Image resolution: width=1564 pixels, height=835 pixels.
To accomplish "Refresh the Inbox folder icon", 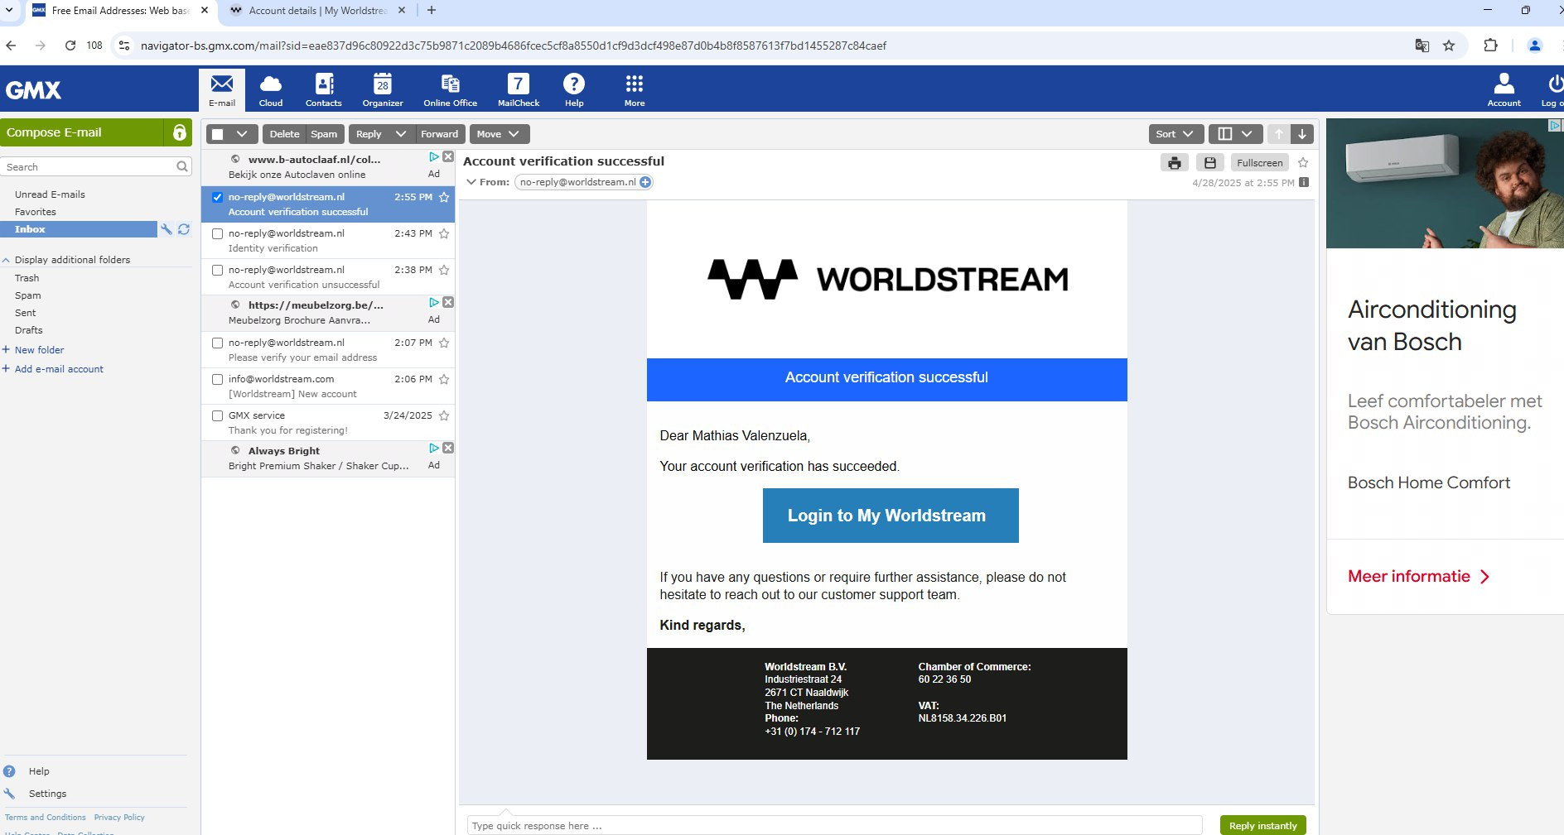I will (x=184, y=229).
